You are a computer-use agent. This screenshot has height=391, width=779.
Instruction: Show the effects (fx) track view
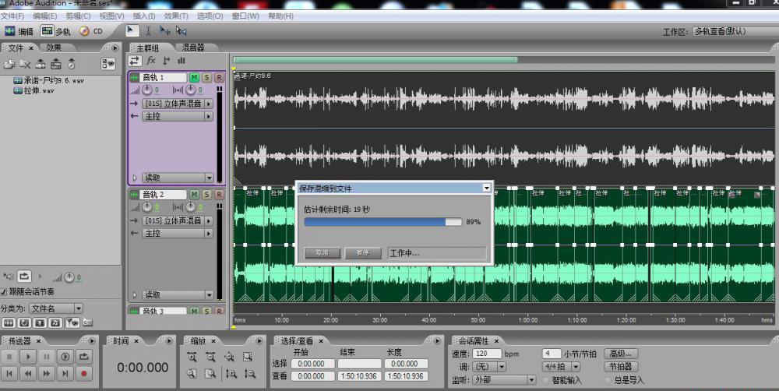coord(151,61)
